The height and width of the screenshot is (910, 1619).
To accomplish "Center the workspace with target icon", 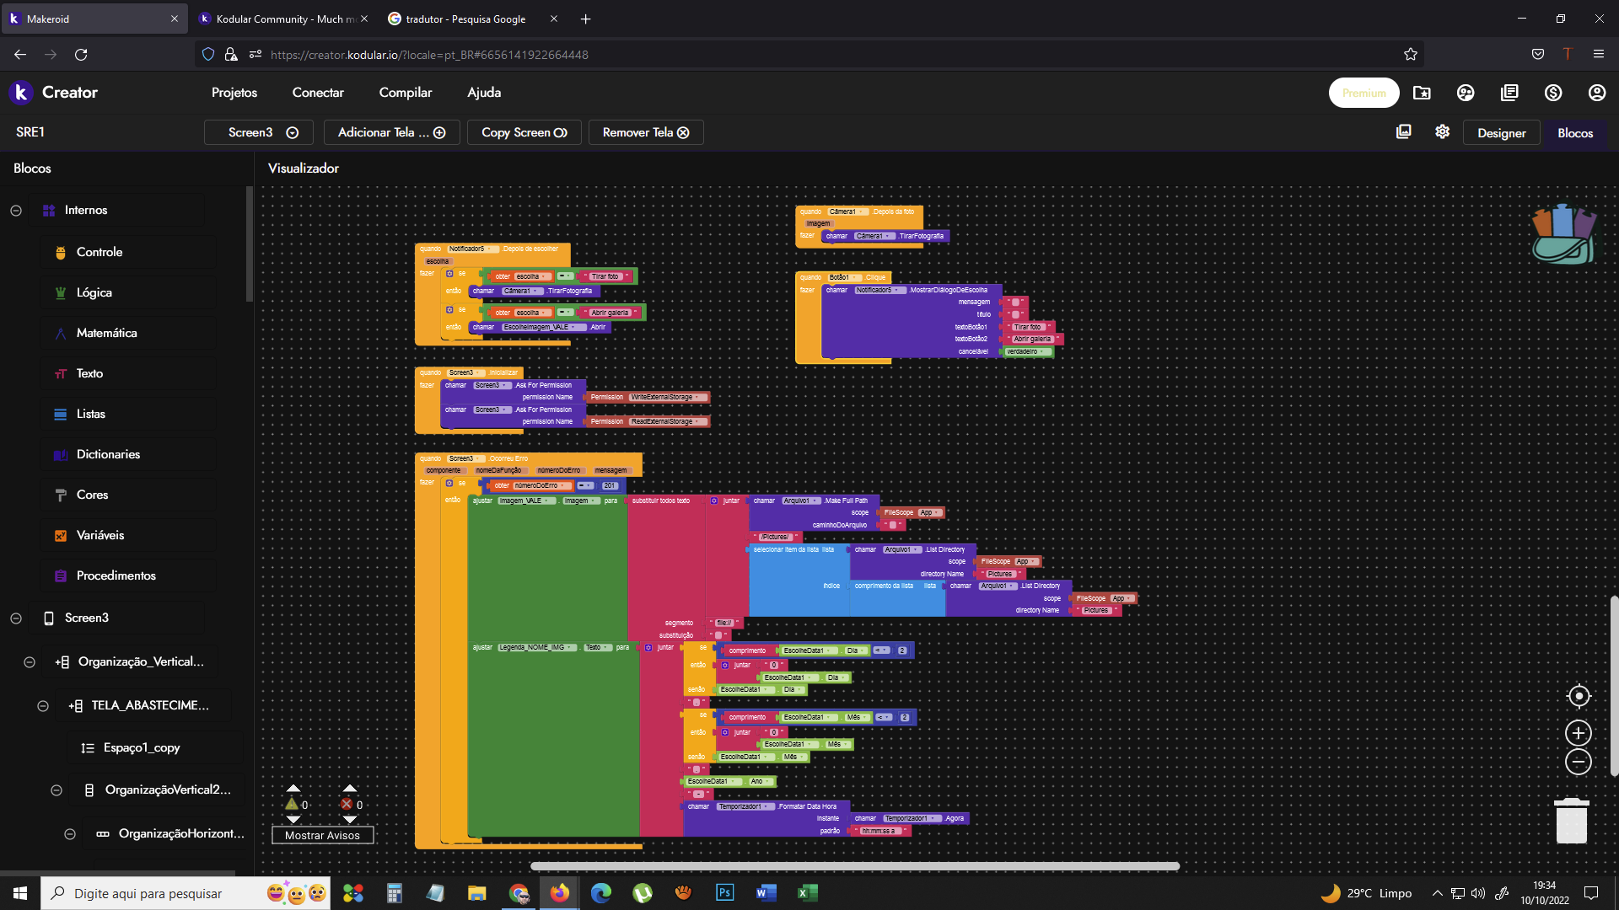I will pos(1579,696).
